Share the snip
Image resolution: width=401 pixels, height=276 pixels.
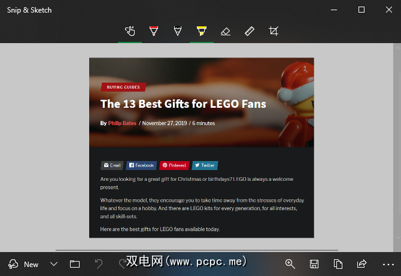tap(362, 264)
